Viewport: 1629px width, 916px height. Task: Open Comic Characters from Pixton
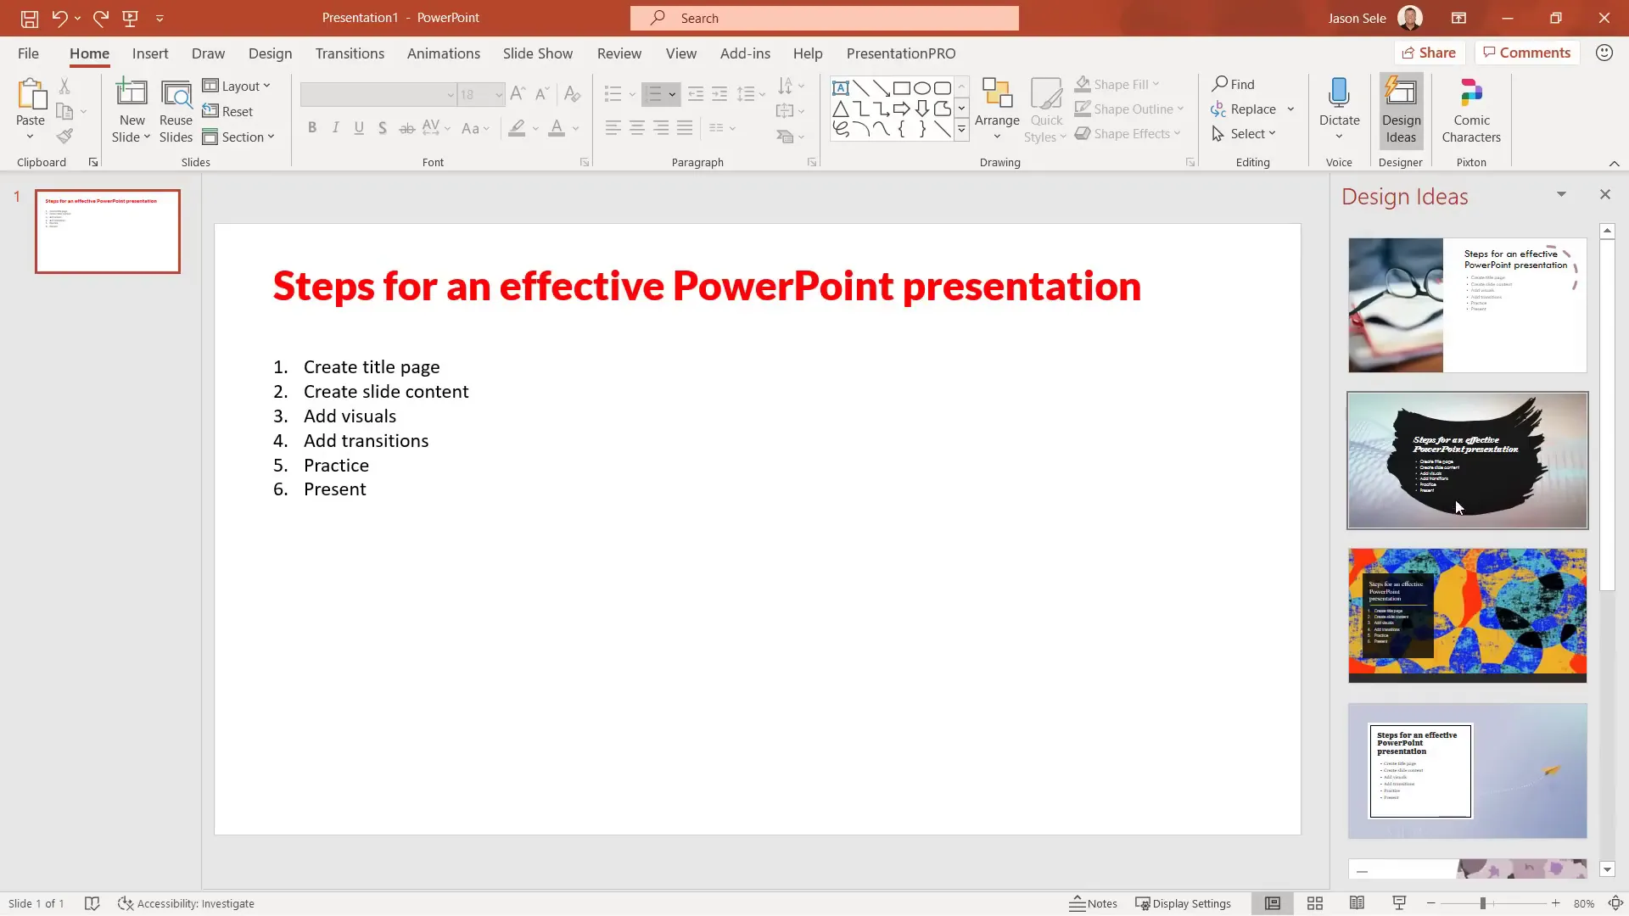(1471, 110)
